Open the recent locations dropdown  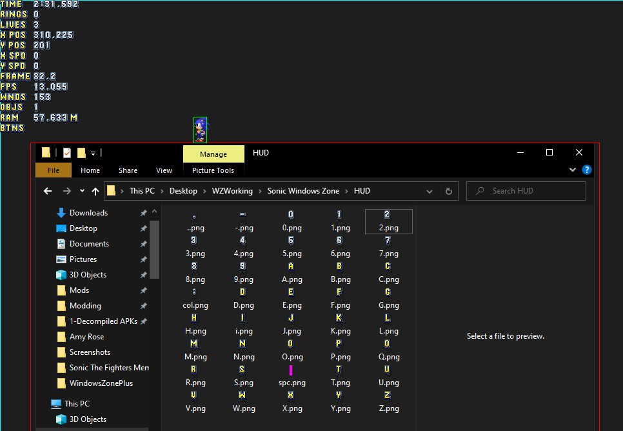pyautogui.click(x=82, y=191)
